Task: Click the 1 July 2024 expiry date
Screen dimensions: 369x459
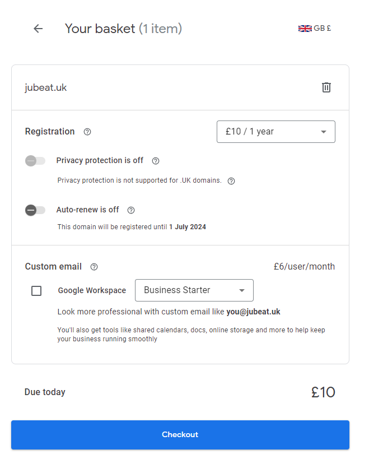Action: pyautogui.click(x=188, y=227)
